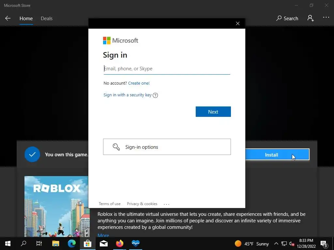Screen dimensions: 334x250
Task: Open taskbar search magnifier
Action: pos(23,243)
